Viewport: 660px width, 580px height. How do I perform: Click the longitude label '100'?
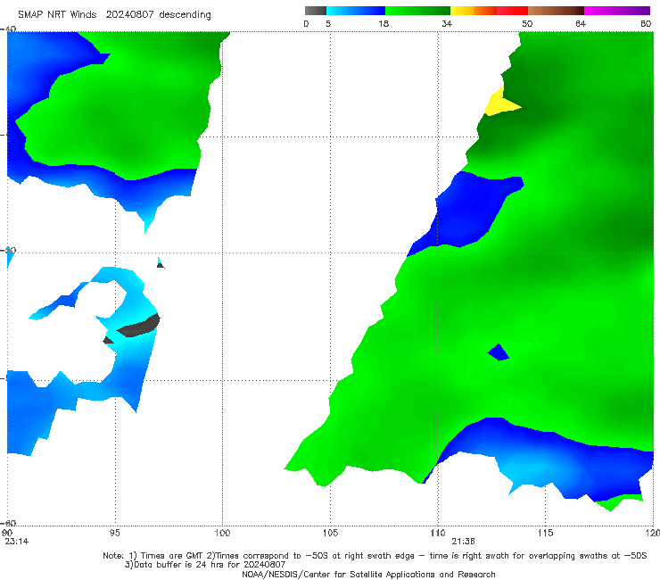pos(222,533)
